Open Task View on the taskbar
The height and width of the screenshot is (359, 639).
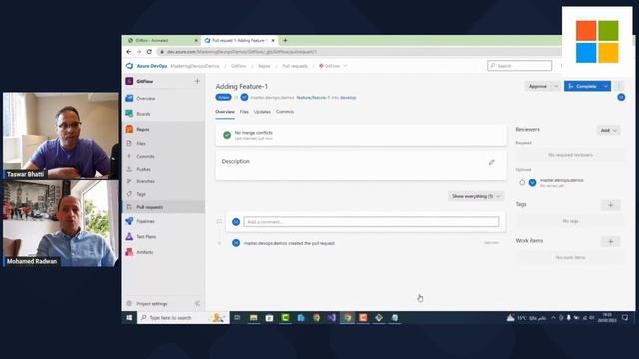coord(237,318)
